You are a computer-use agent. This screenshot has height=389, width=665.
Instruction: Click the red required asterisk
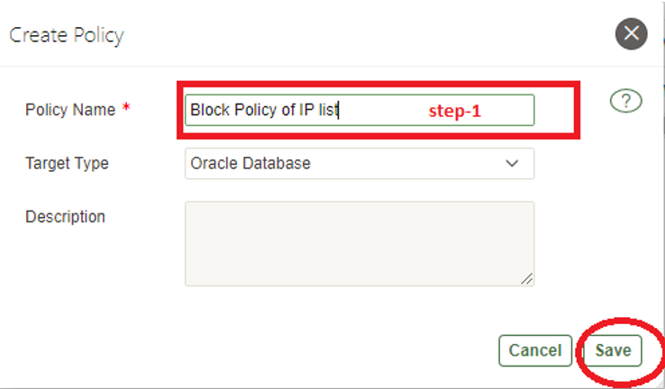tap(126, 110)
